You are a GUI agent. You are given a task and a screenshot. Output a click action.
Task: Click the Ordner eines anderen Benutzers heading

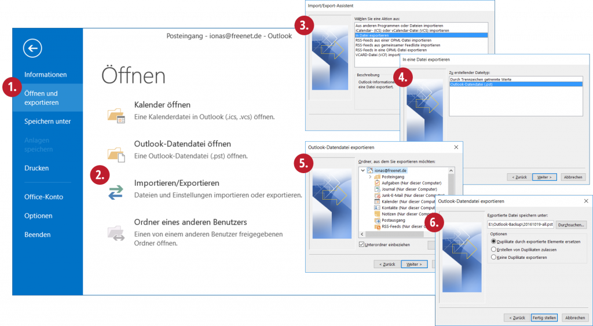pyautogui.click(x=191, y=222)
